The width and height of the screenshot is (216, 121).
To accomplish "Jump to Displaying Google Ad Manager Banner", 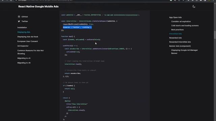I will tap(185, 51).
